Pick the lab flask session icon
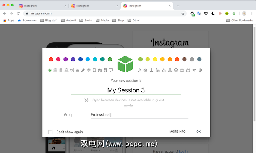Image resolution: width=256 pixels, height=153 pixels. (66, 70)
